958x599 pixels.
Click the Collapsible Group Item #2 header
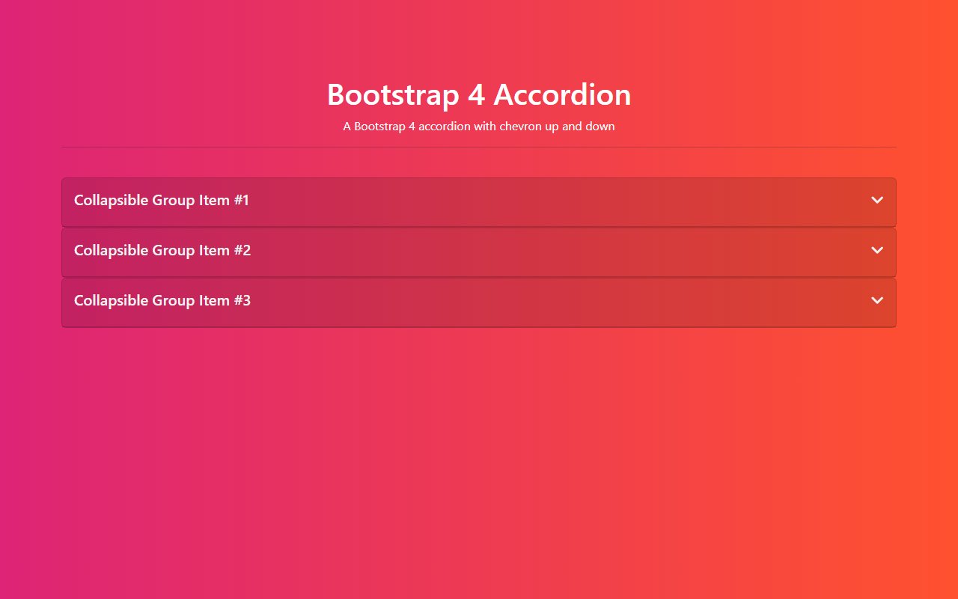tap(162, 250)
